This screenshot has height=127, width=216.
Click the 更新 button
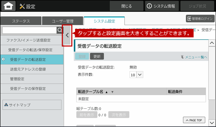point(97,56)
